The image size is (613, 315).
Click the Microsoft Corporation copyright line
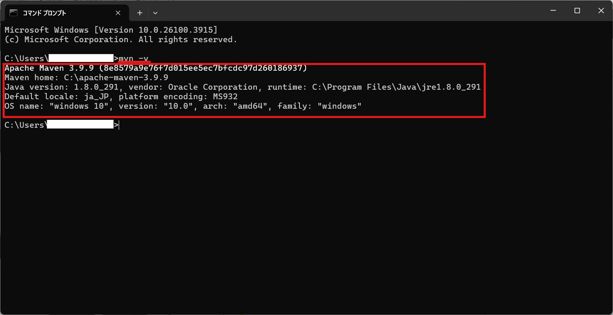click(x=121, y=40)
